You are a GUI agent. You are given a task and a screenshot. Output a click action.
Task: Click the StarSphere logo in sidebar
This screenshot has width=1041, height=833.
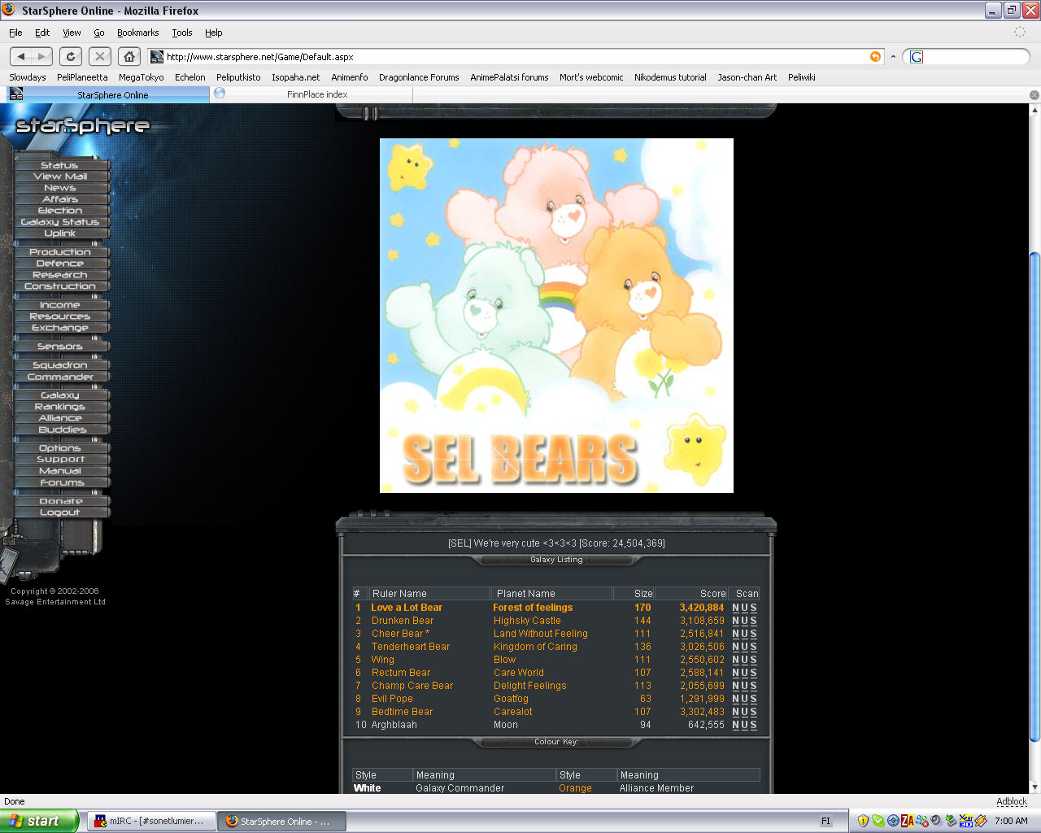(82, 125)
